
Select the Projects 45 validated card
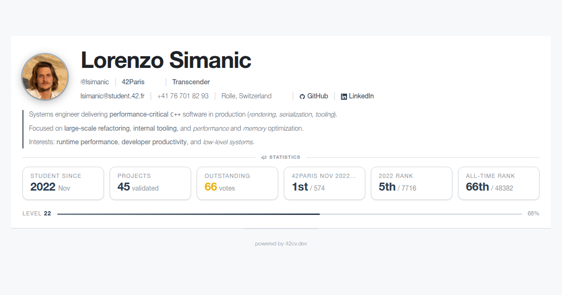(x=150, y=183)
